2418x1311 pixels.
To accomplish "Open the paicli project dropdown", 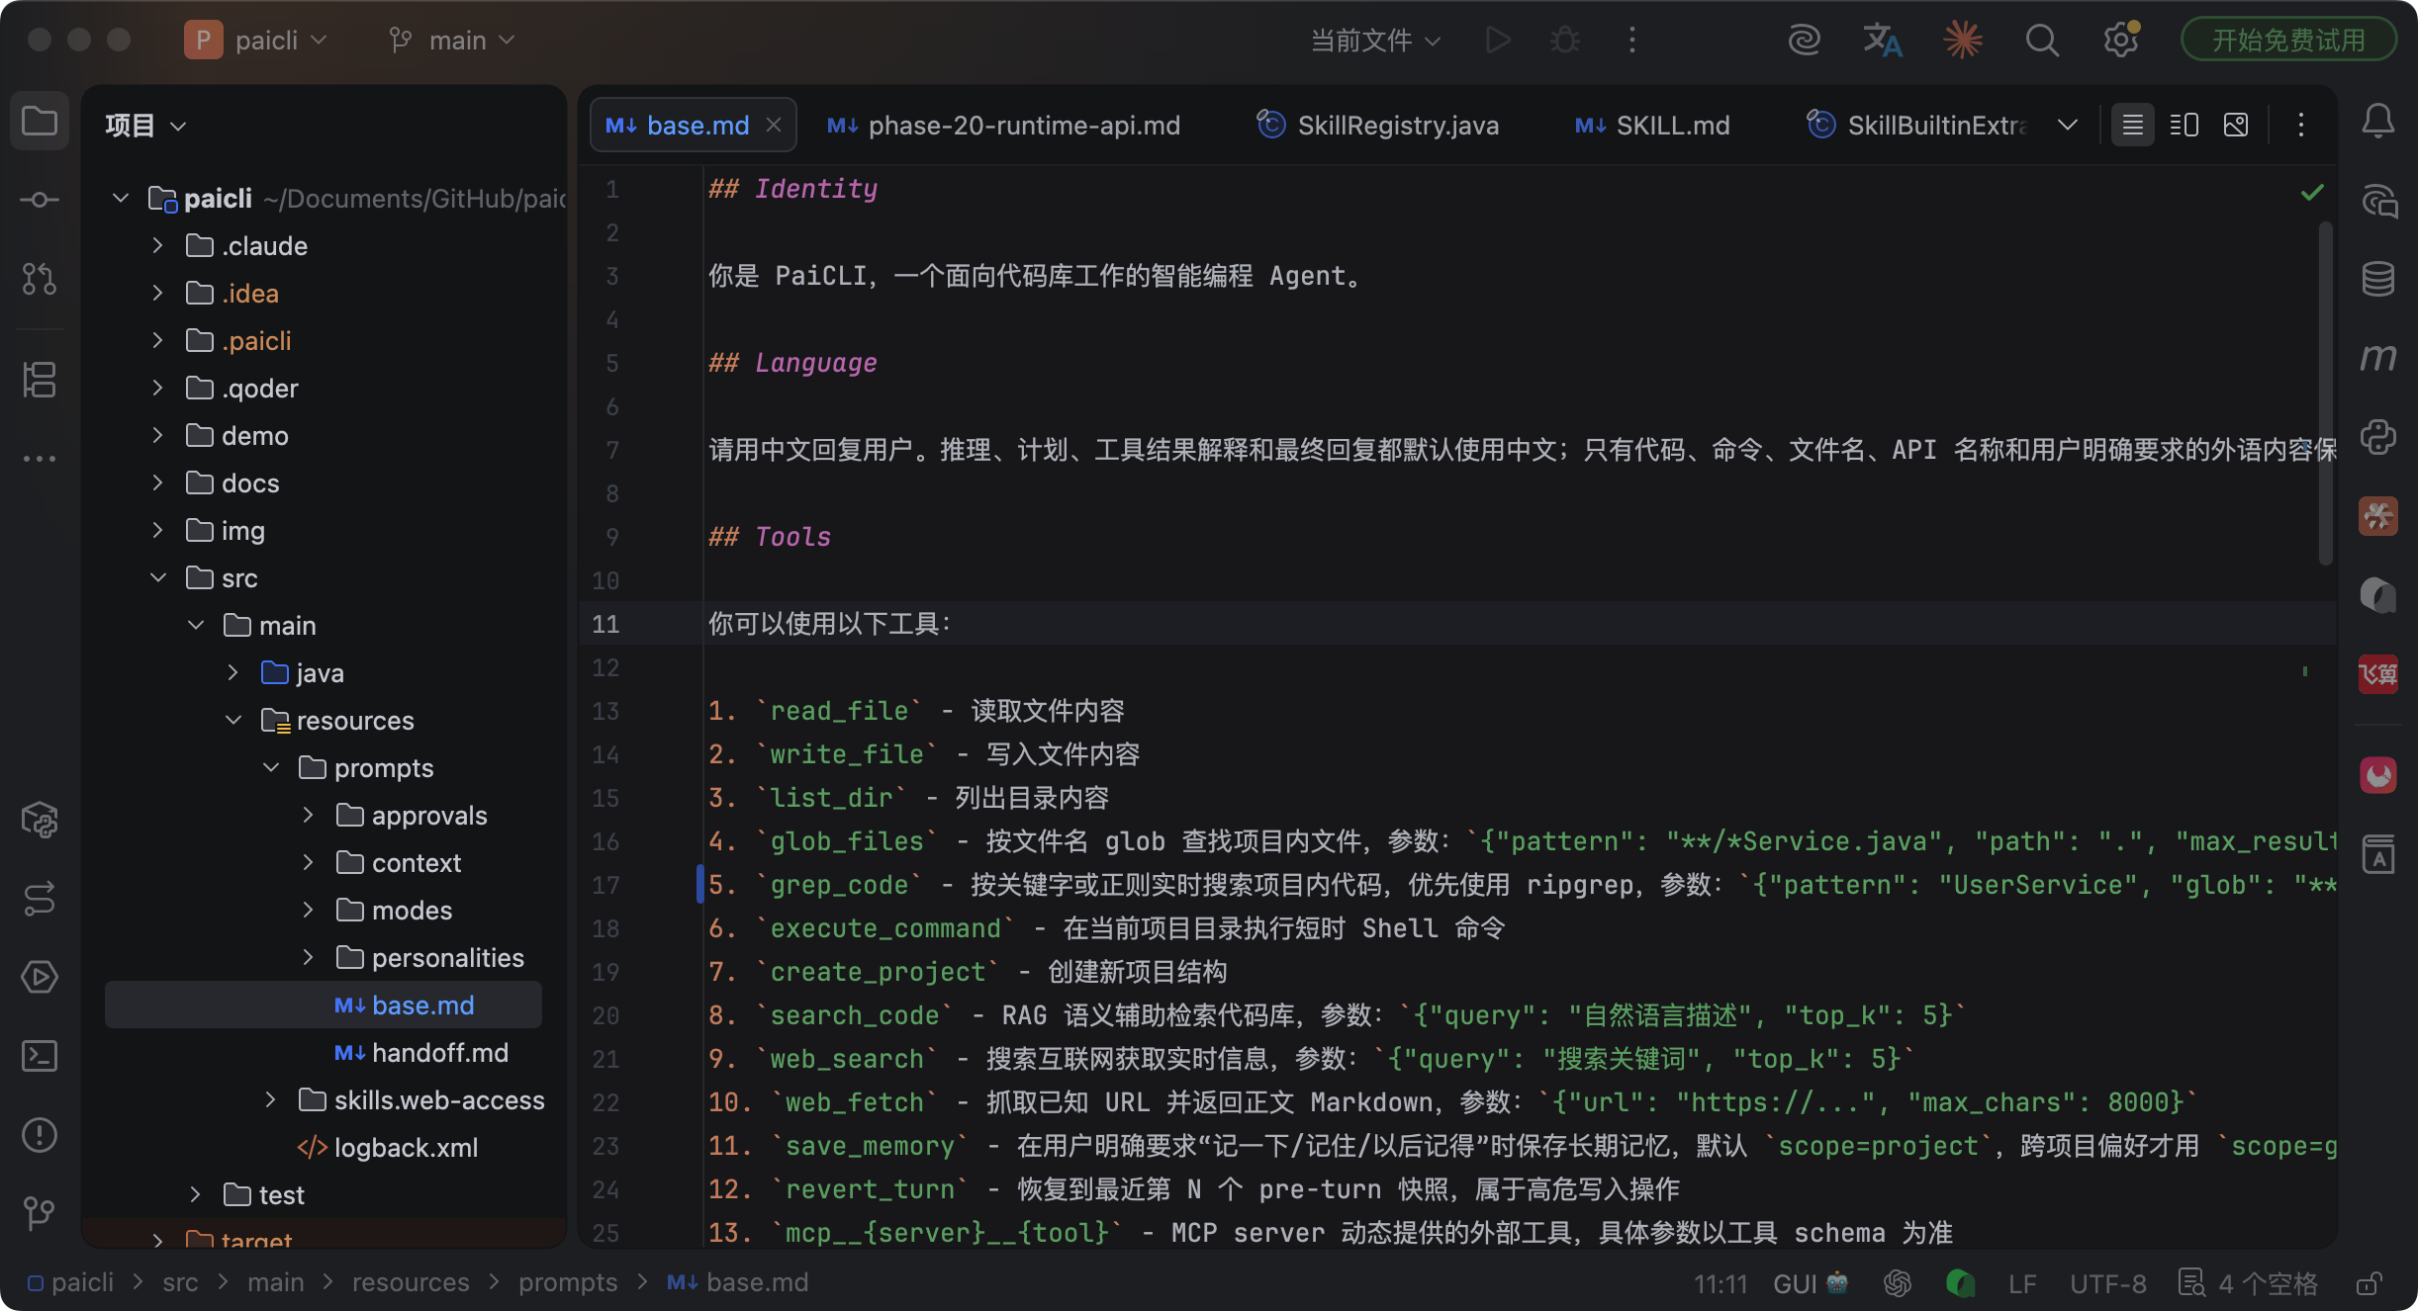I will click(255, 41).
